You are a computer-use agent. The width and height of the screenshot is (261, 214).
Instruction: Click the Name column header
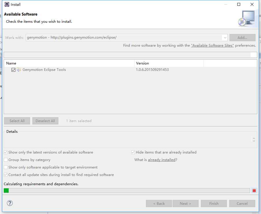[x=69, y=63]
